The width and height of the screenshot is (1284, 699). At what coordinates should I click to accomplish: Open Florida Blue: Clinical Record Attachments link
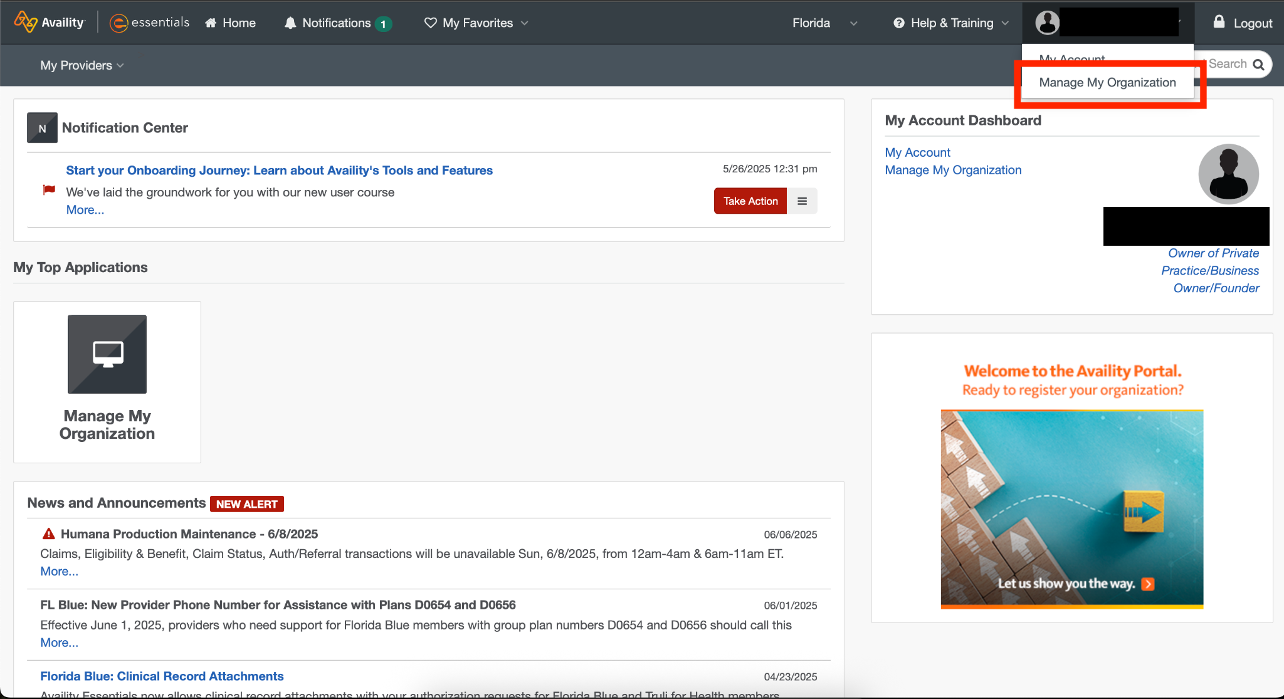(x=162, y=676)
